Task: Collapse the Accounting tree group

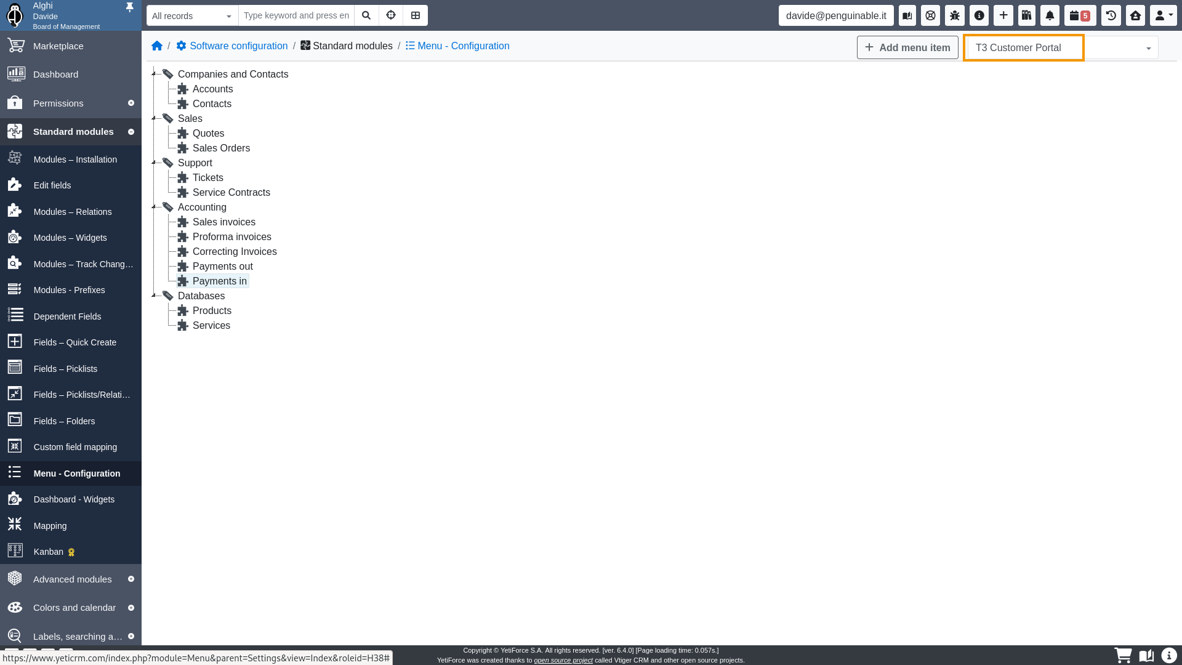Action: tap(155, 207)
